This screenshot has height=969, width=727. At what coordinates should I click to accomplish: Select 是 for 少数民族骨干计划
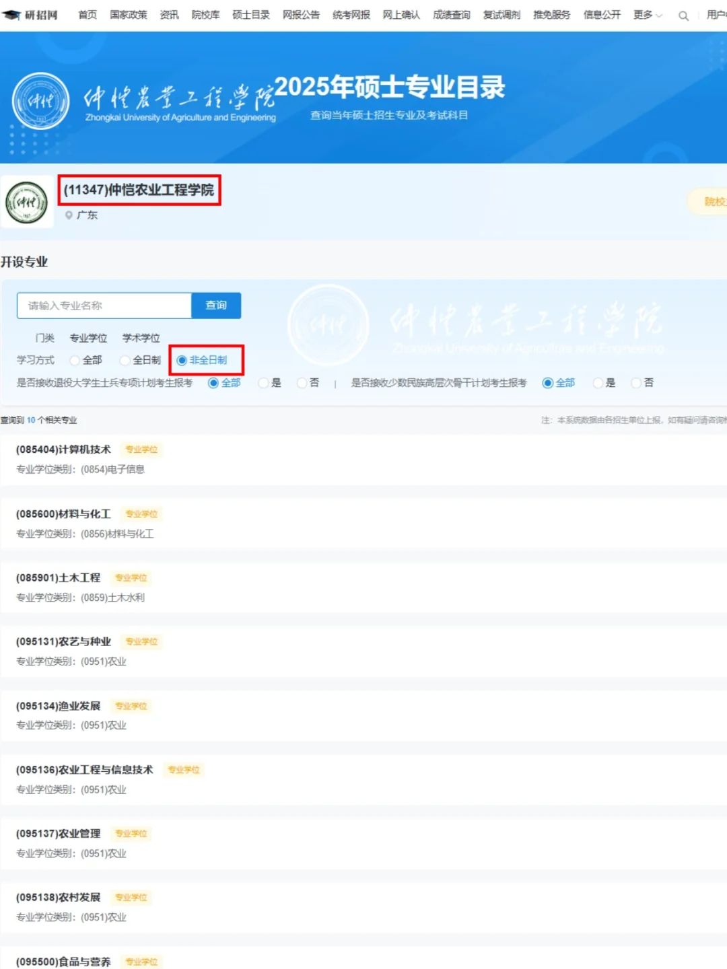(x=598, y=383)
